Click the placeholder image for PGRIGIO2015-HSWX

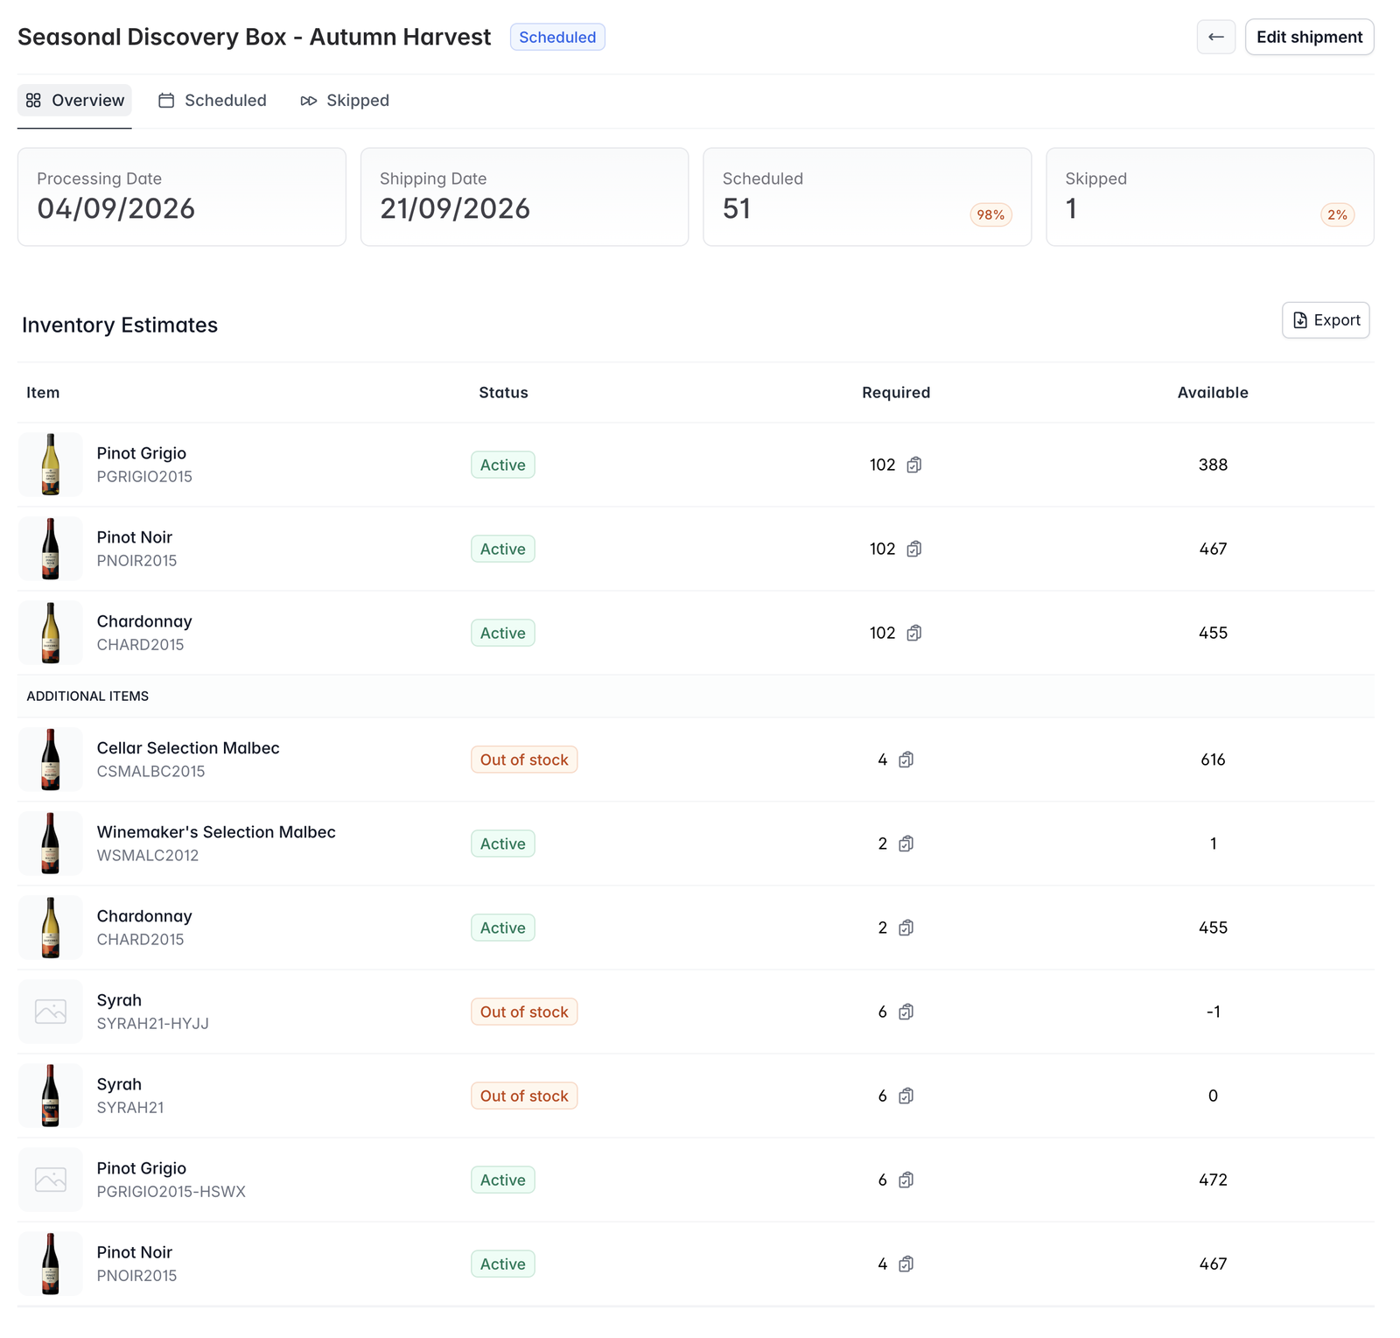tap(51, 1180)
